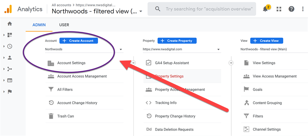Open the Trash Can link

66,116
